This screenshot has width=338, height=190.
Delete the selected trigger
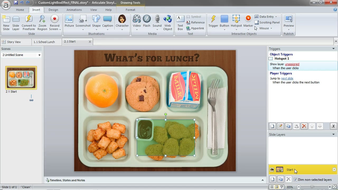[304, 126]
